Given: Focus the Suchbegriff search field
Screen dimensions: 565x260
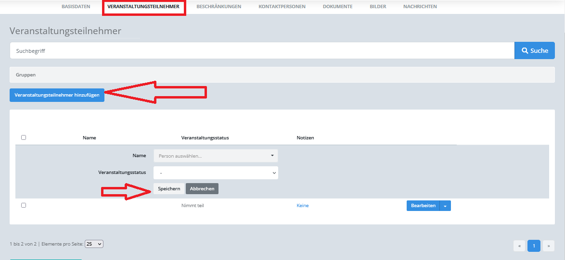Looking at the screenshot, I should [x=262, y=51].
